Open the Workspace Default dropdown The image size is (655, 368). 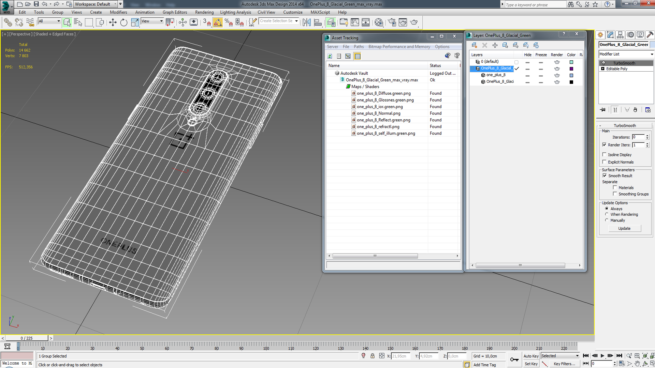[95, 4]
